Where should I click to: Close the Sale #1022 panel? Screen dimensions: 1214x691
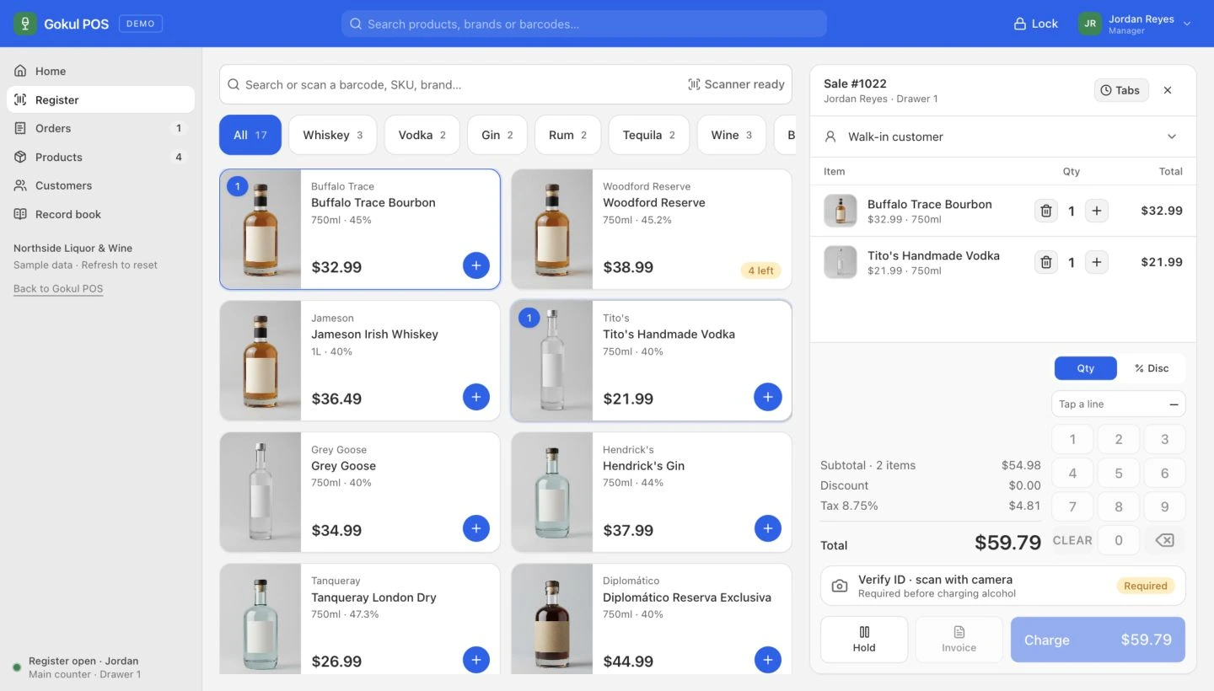point(1168,90)
